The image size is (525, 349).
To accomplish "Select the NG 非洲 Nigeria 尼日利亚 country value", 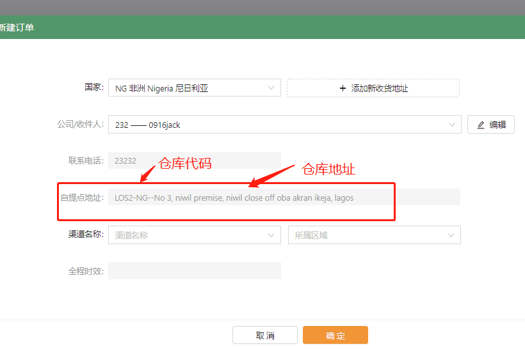I will 161,89.
